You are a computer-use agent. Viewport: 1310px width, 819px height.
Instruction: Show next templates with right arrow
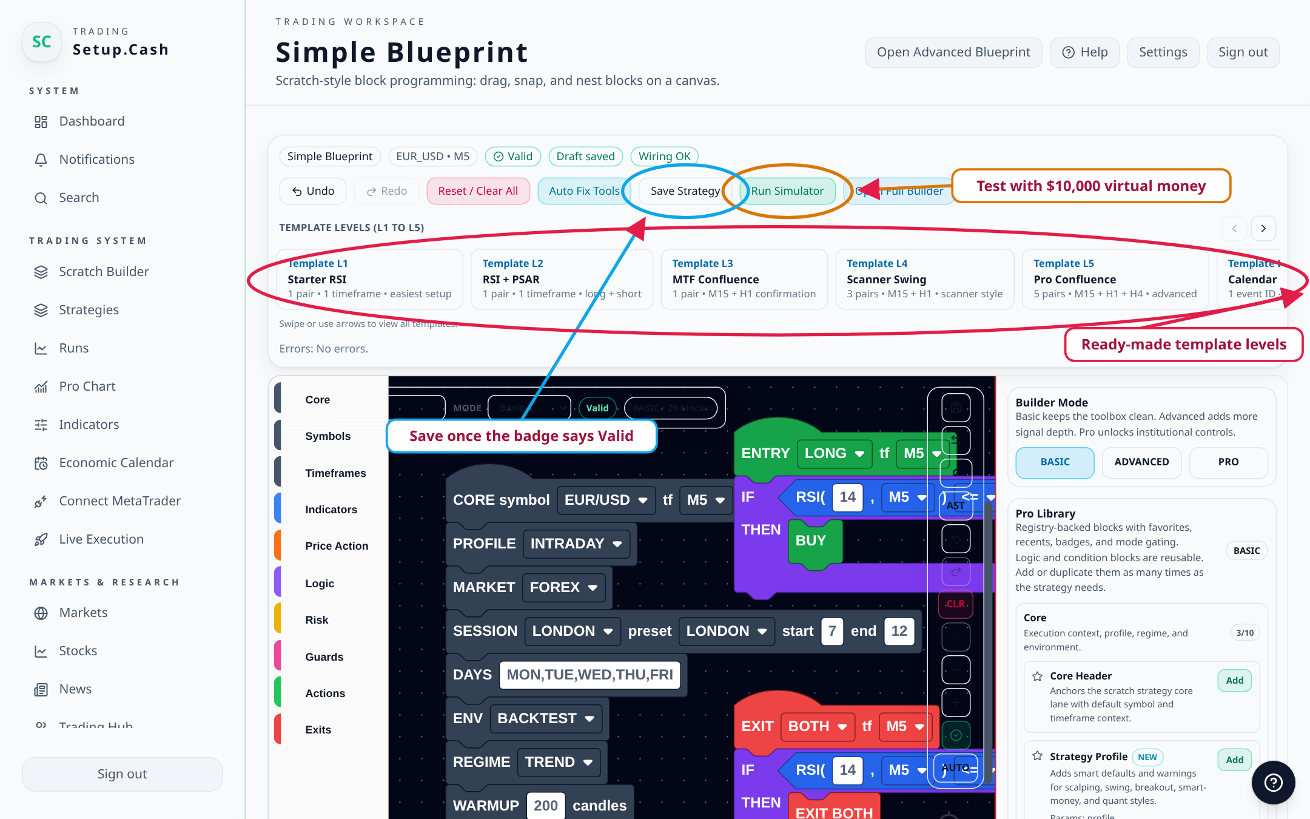1263,229
